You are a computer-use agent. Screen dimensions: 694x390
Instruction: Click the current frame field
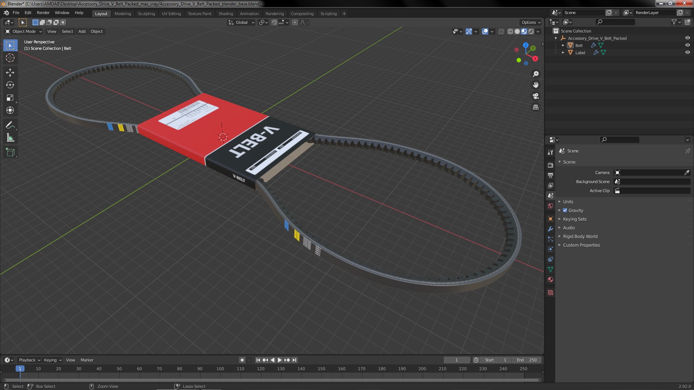coord(457,360)
